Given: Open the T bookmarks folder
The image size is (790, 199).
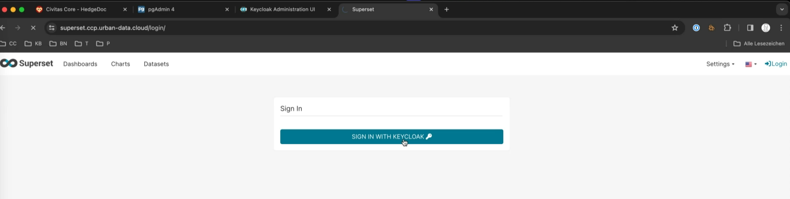Looking at the screenshot, I should tap(82, 43).
